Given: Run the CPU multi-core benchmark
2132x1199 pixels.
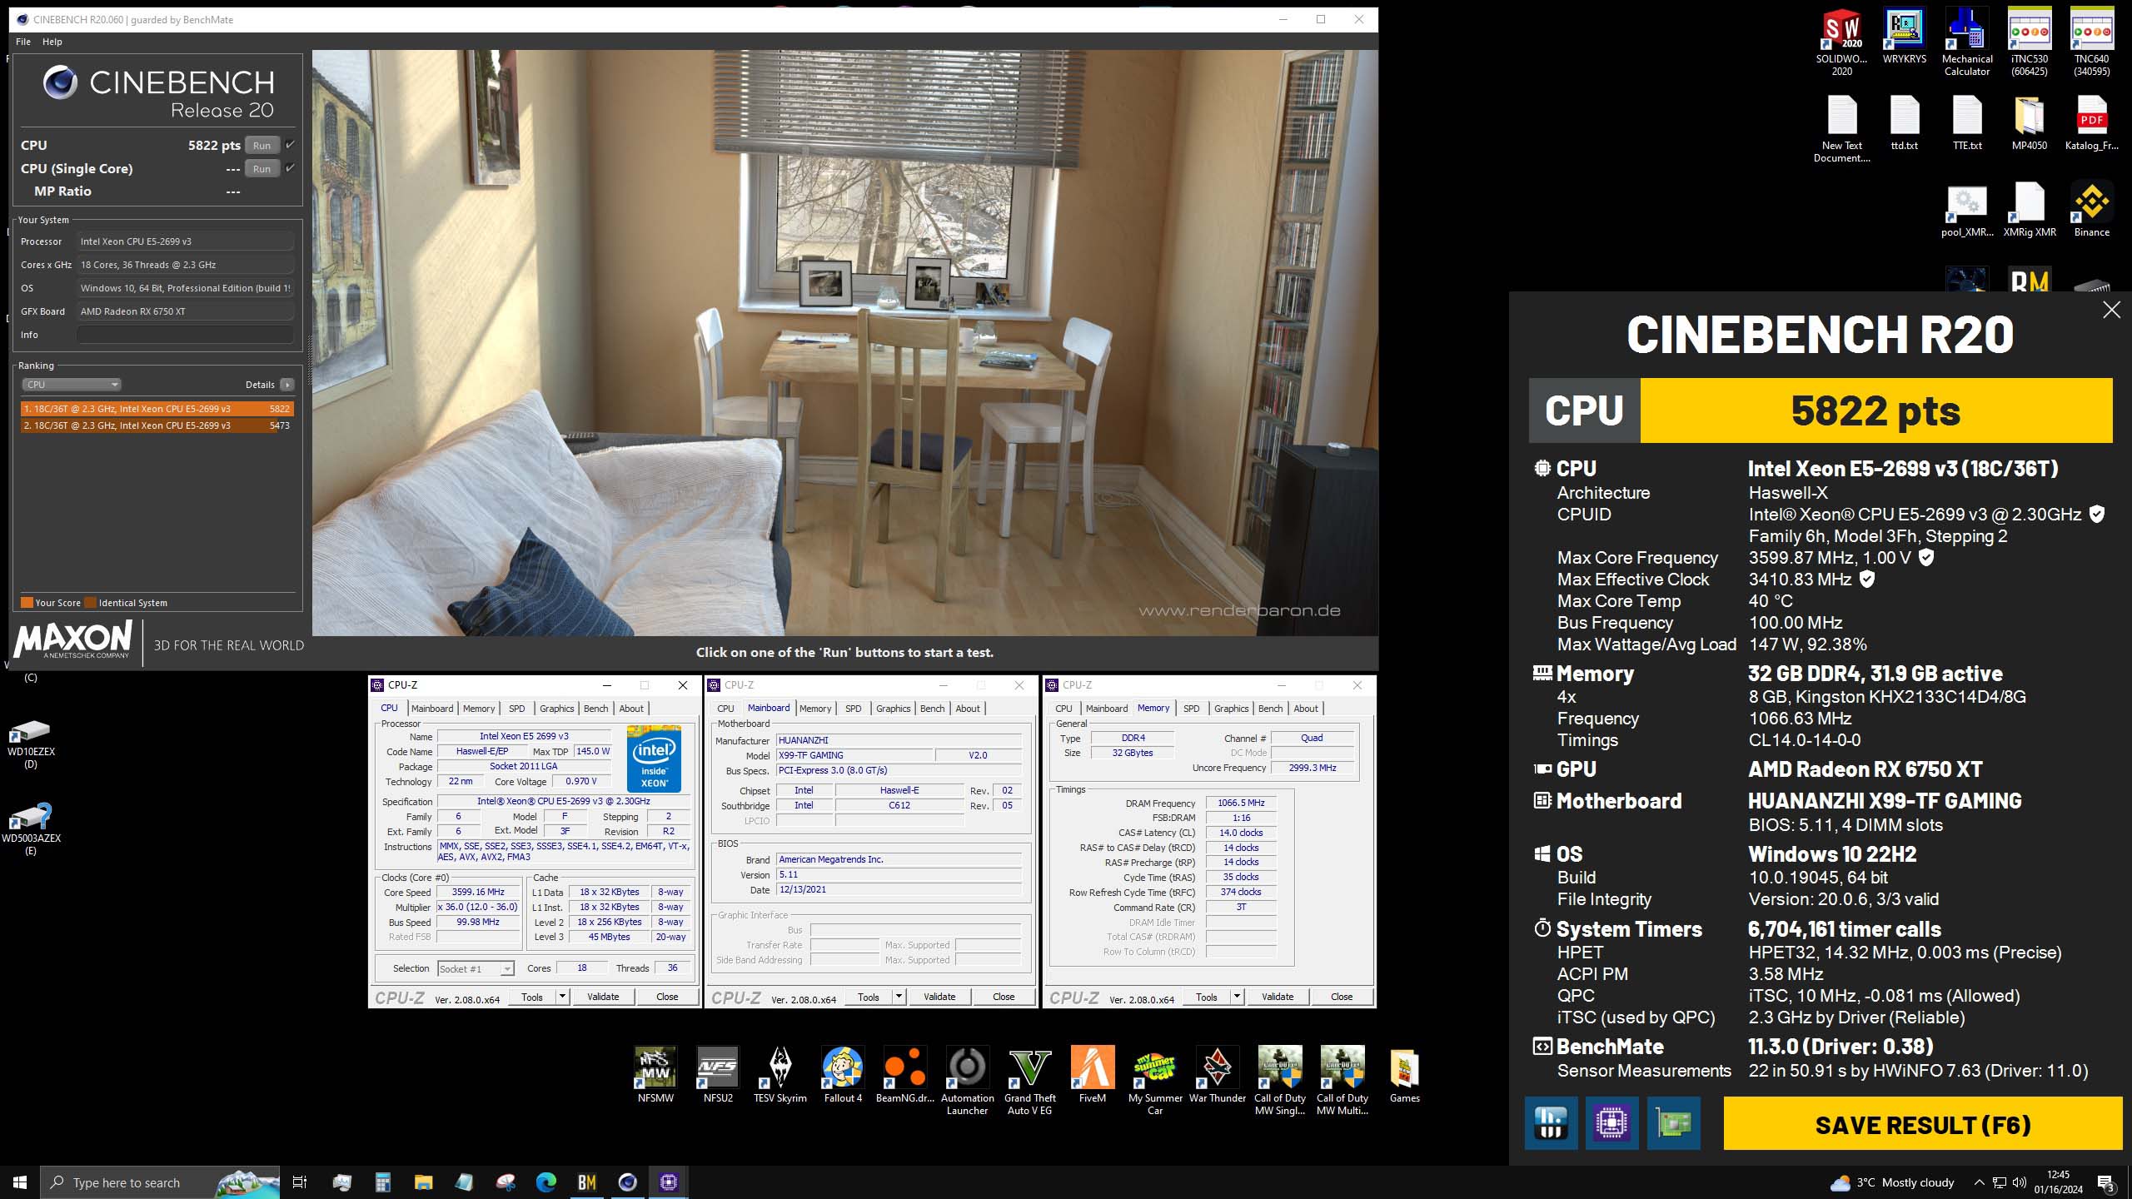Looking at the screenshot, I should pos(262,145).
